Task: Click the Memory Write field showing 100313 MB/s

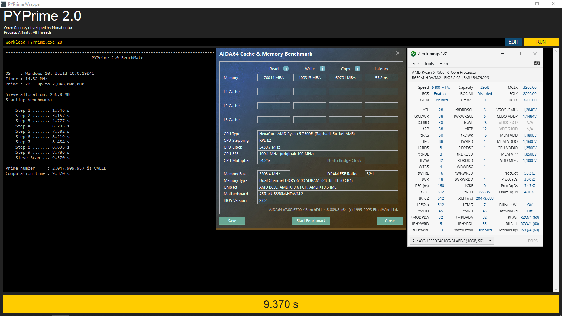Action: 310,78
